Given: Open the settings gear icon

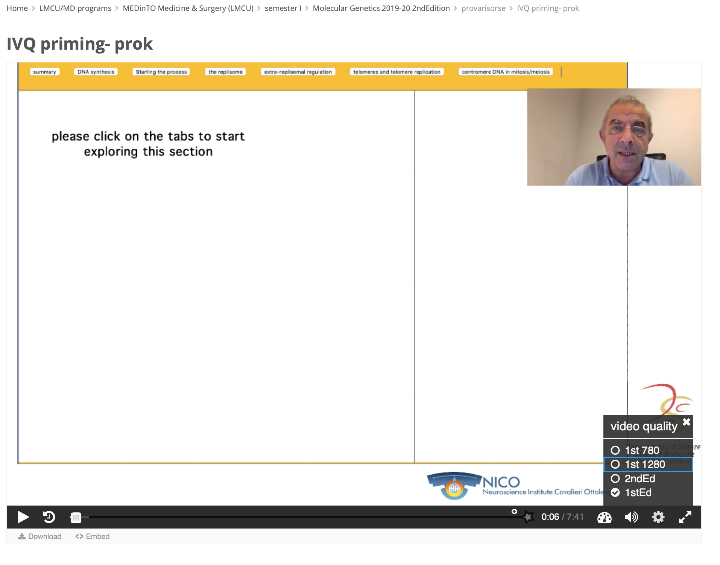Looking at the screenshot, I should tap(658, 517).
